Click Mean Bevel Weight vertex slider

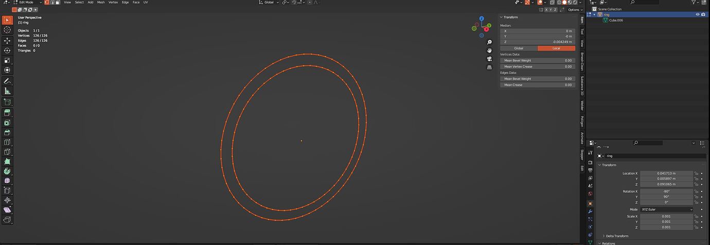click(538, 60)
